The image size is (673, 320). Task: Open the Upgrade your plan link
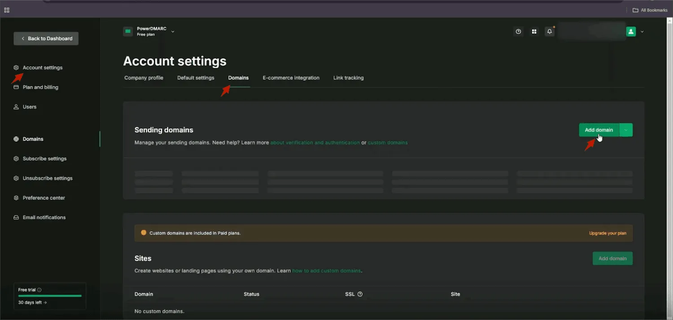[607, 234]
